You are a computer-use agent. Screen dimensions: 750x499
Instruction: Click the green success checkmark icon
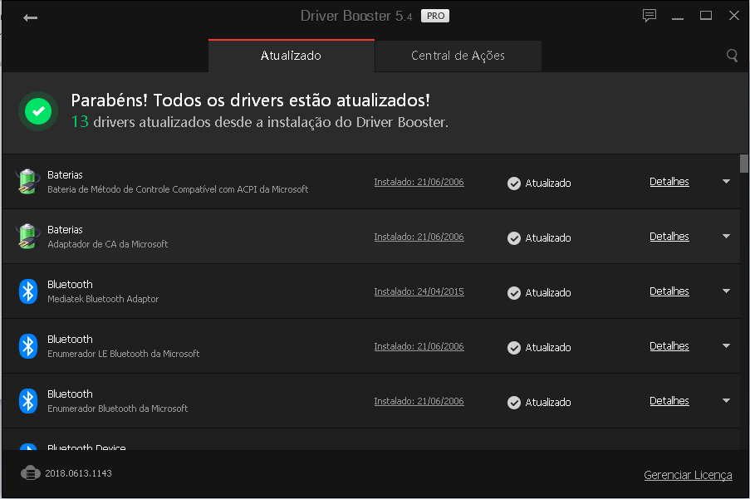point(38,111)
